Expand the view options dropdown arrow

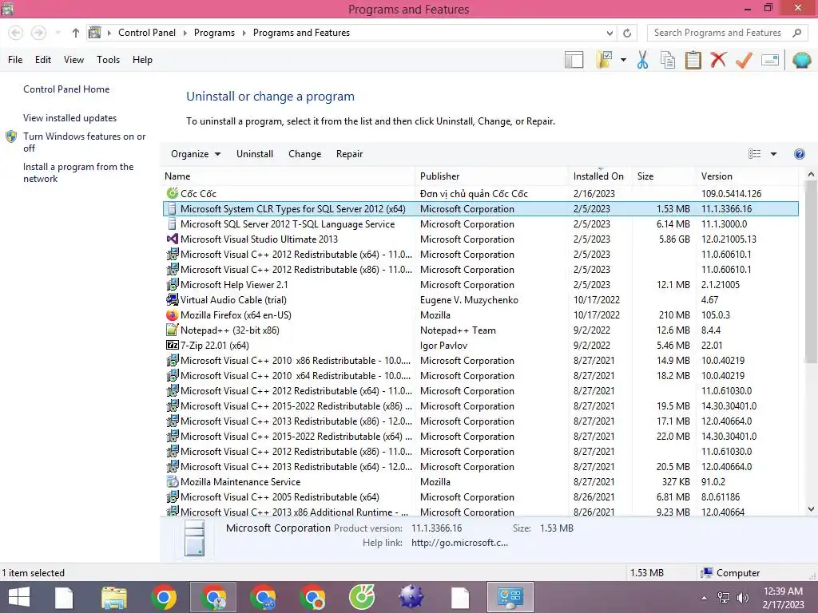click(773, 154)
